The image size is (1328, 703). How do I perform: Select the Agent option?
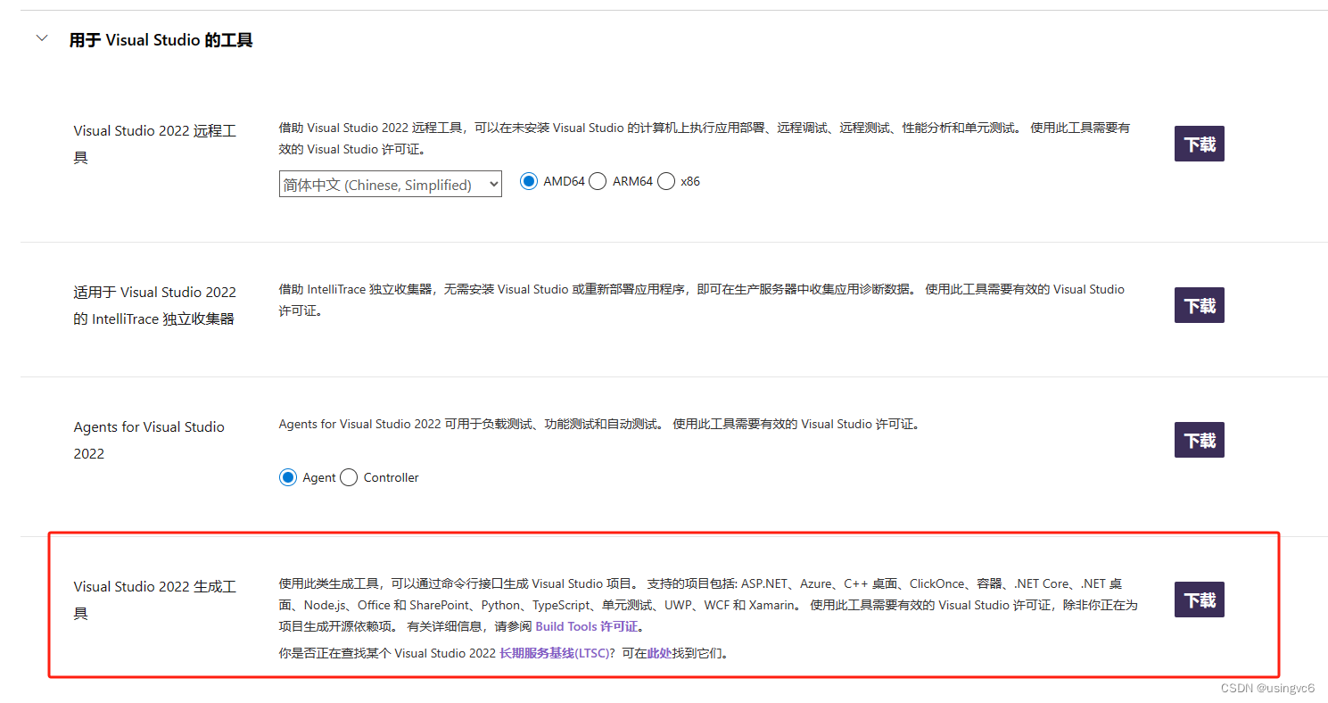coord(287,476)
